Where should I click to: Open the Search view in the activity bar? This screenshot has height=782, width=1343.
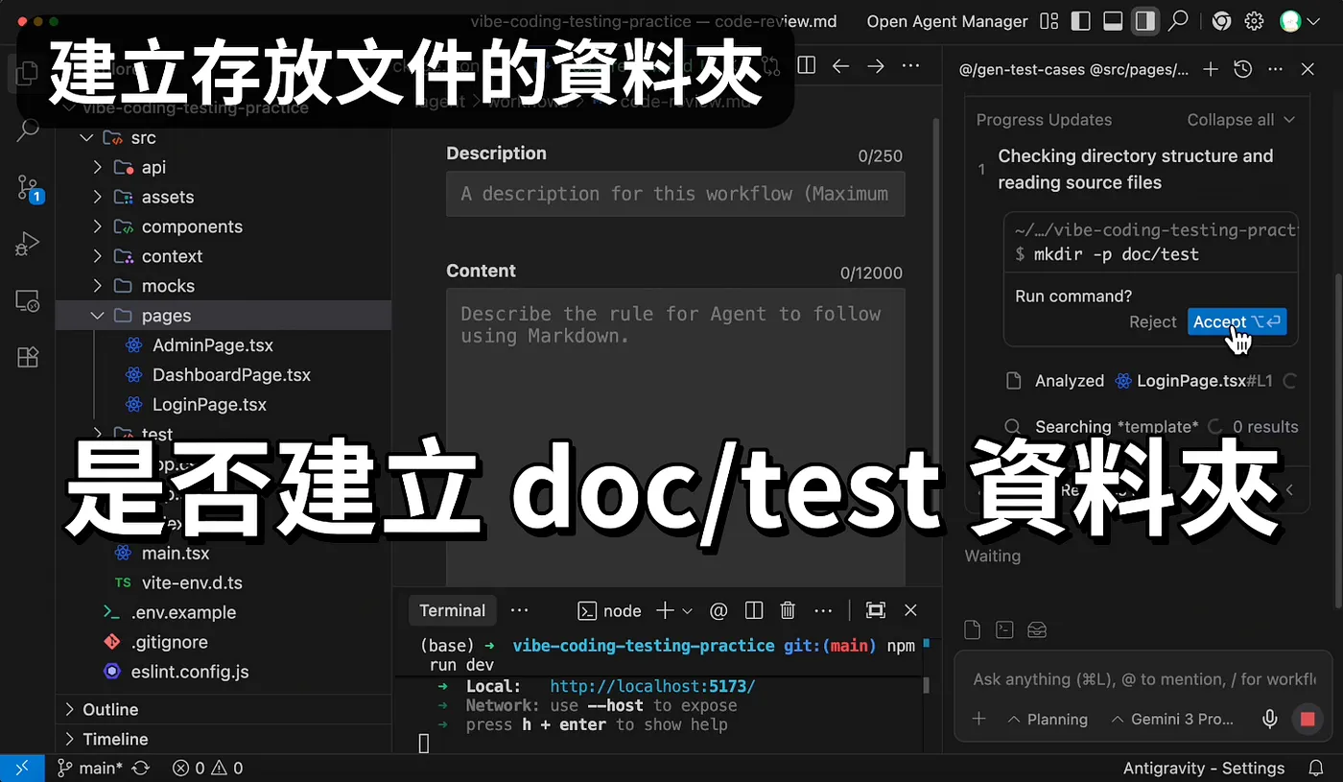[27, 130]
